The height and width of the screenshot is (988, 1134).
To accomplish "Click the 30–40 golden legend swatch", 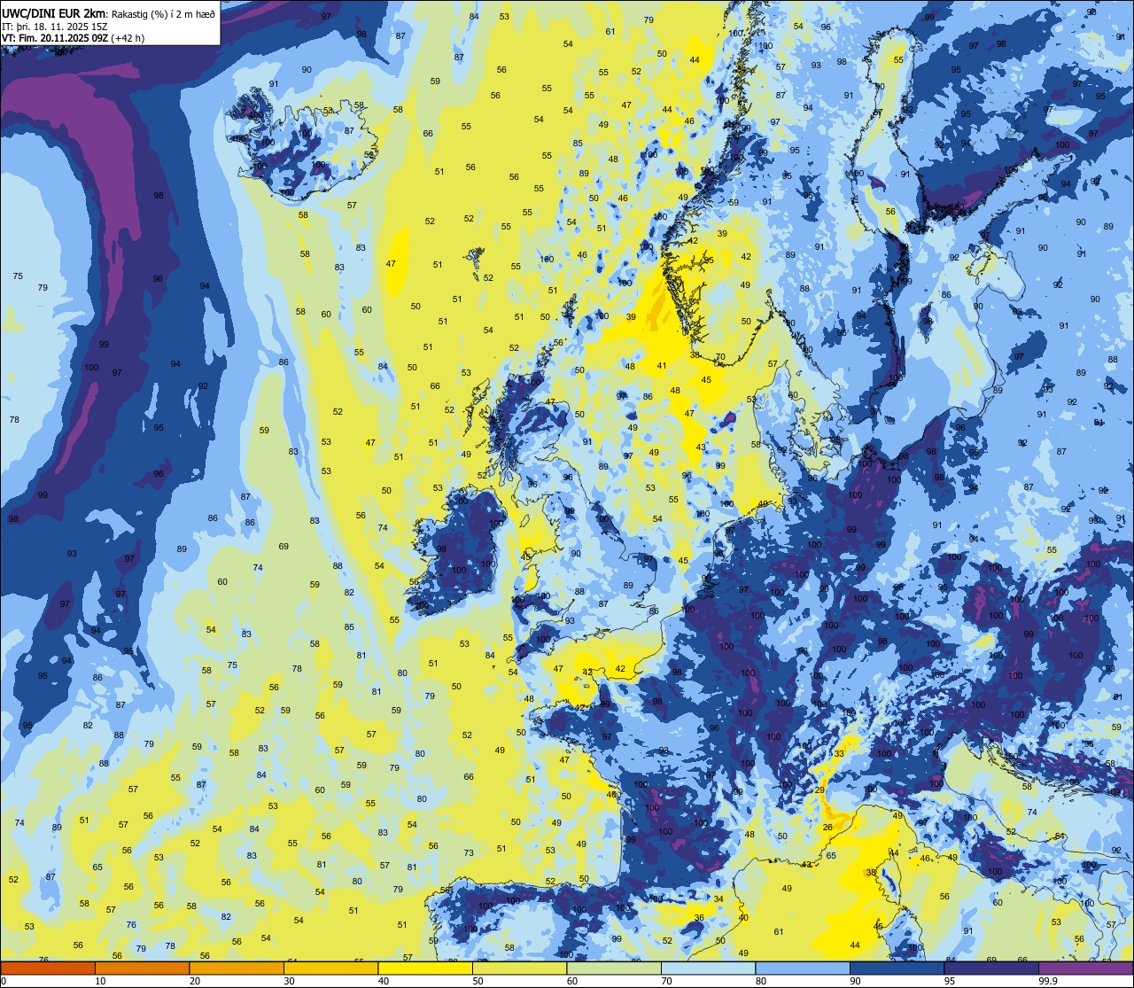I will 330,968.
